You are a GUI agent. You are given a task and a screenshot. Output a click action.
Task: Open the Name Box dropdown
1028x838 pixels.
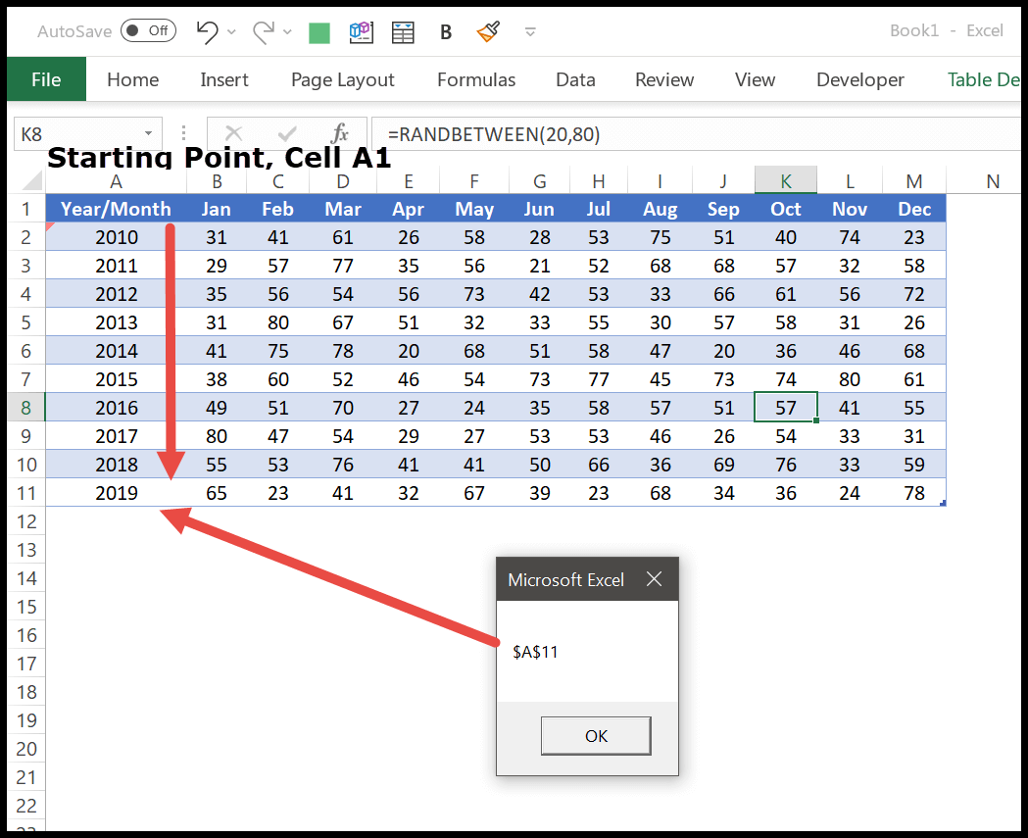[150, 132]
